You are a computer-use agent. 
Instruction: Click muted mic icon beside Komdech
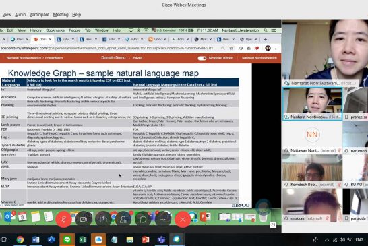tap(339, 185)
